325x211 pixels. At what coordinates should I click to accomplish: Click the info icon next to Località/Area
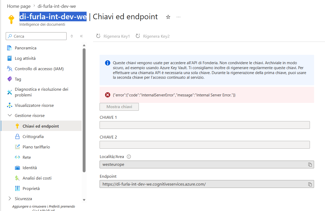coord(129,157)
